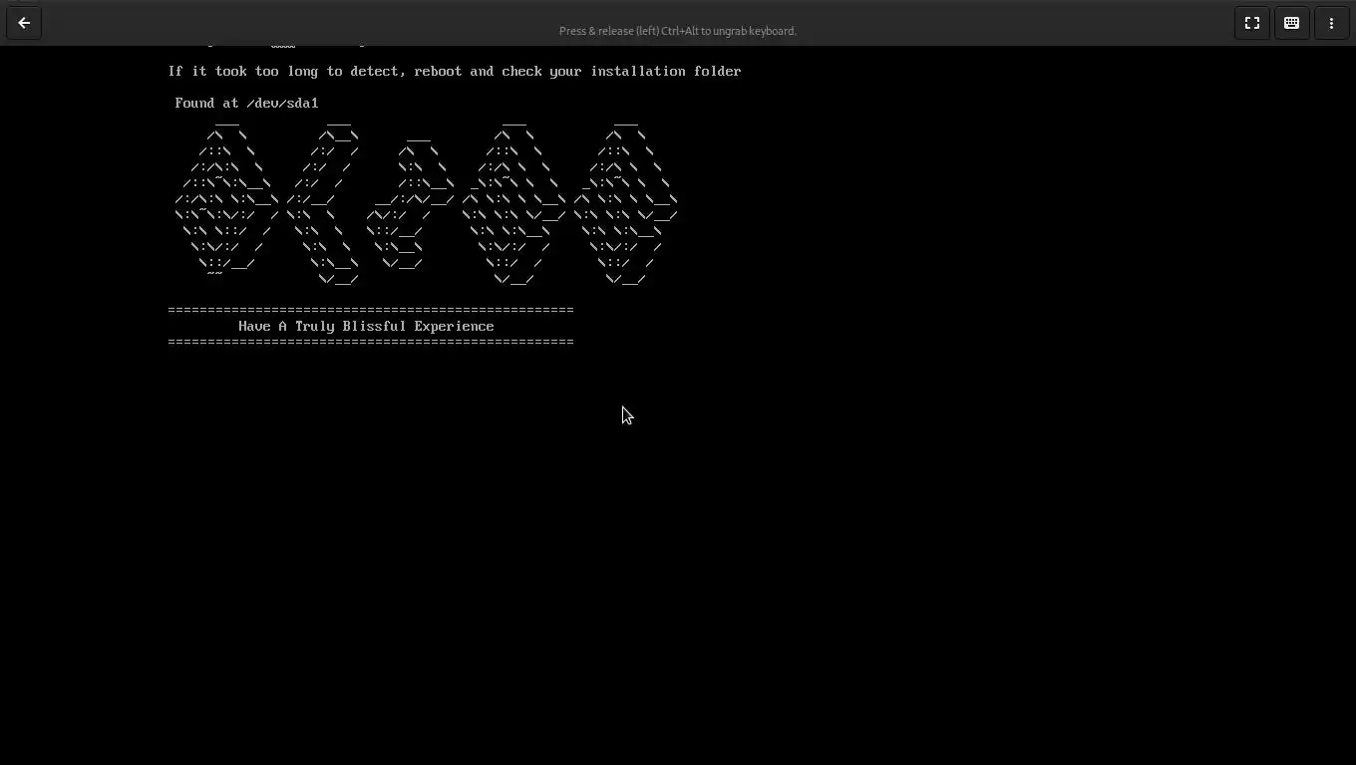Screen dimensions: 1356x765
Task: Click the ungrab keyboard hint text
Action: pos(678,31)
